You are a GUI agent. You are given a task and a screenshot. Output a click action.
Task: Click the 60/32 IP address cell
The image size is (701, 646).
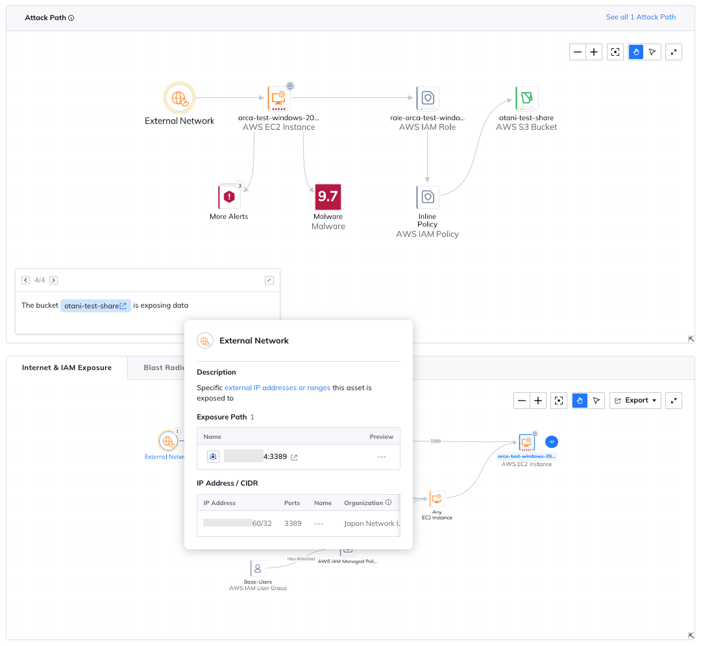pyautogui.click(x=238, y=523)
